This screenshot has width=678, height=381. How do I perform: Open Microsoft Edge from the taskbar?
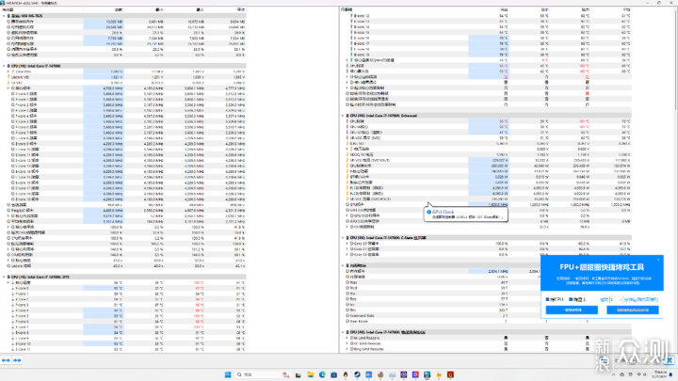tap(322, 374)
